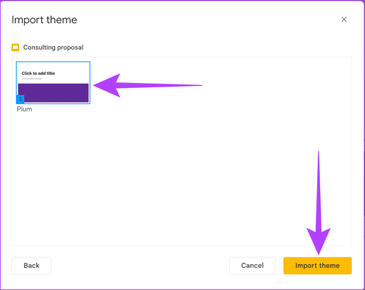365x290 pixels.
Task: Click the yellow Slides file icon
Action: pyautogui.click(x=15, y=47)
